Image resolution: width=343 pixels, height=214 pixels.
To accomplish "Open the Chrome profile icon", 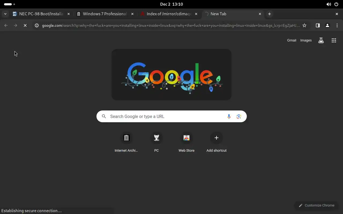I will coord(327,25).
